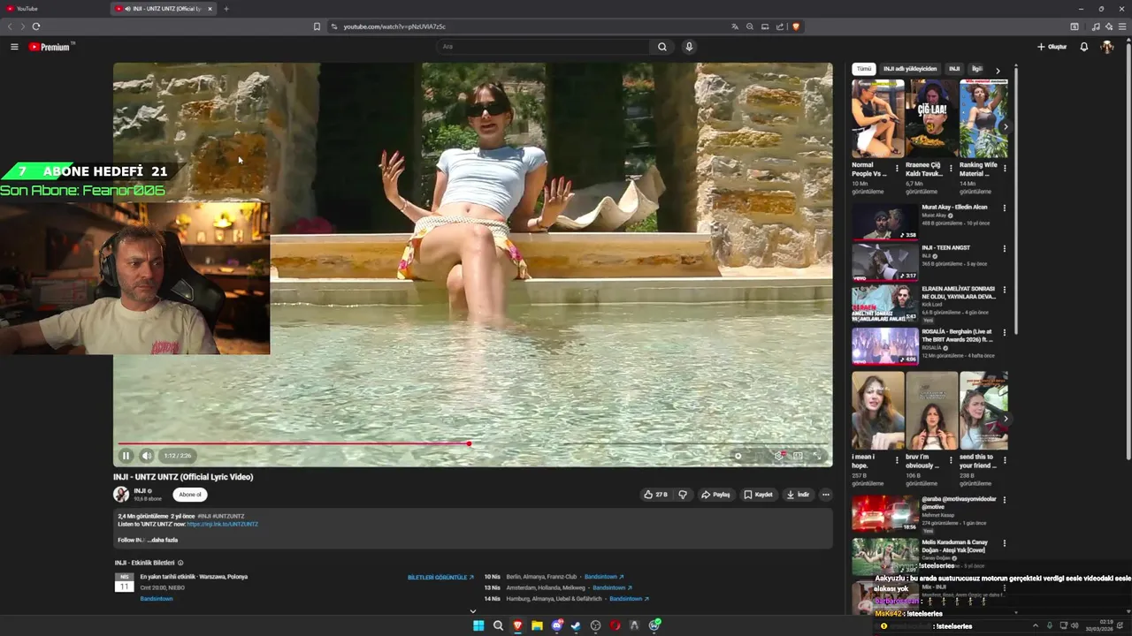The height and width of the screenshot is (636, 1132).
Task: Subscribe with the Abone ol button
Action: pyautogui.click(x=190, y=495)
